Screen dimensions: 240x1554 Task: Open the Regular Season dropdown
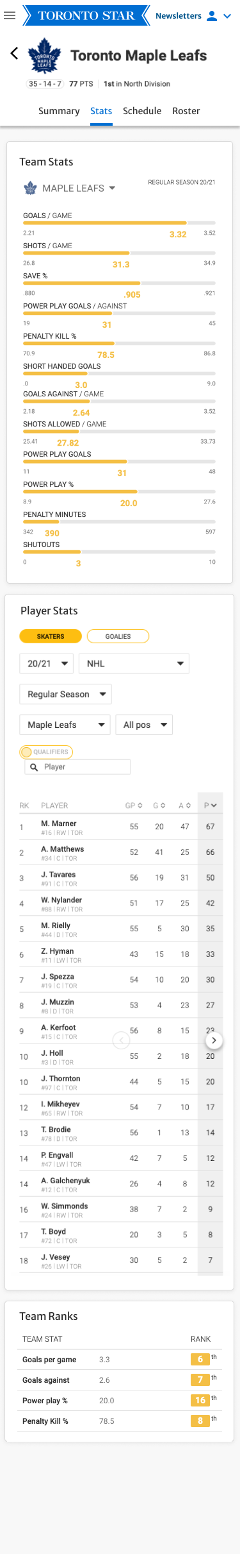coord(66,694)
